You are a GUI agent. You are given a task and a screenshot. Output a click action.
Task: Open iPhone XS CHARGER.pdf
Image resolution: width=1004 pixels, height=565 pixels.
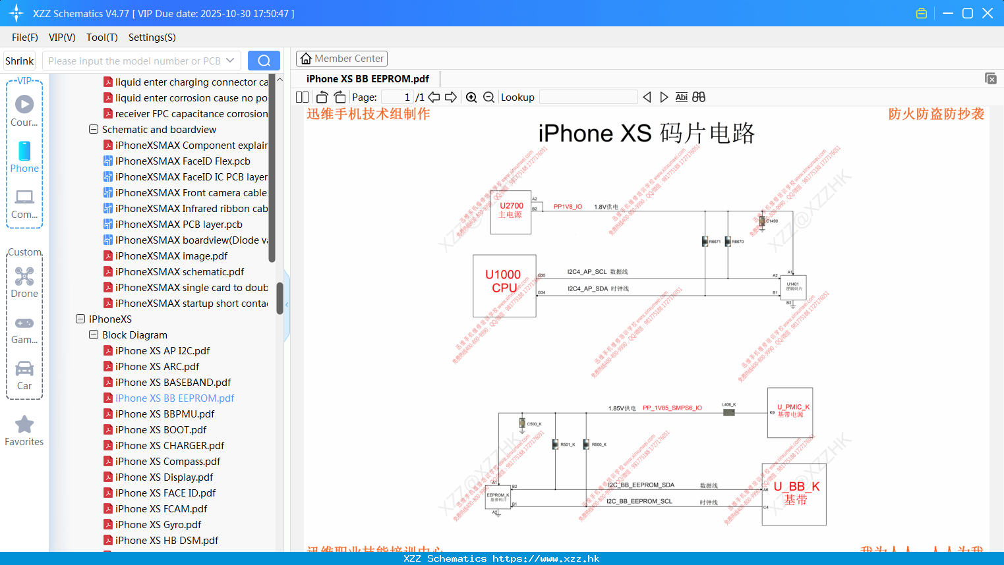coord(169,445)
